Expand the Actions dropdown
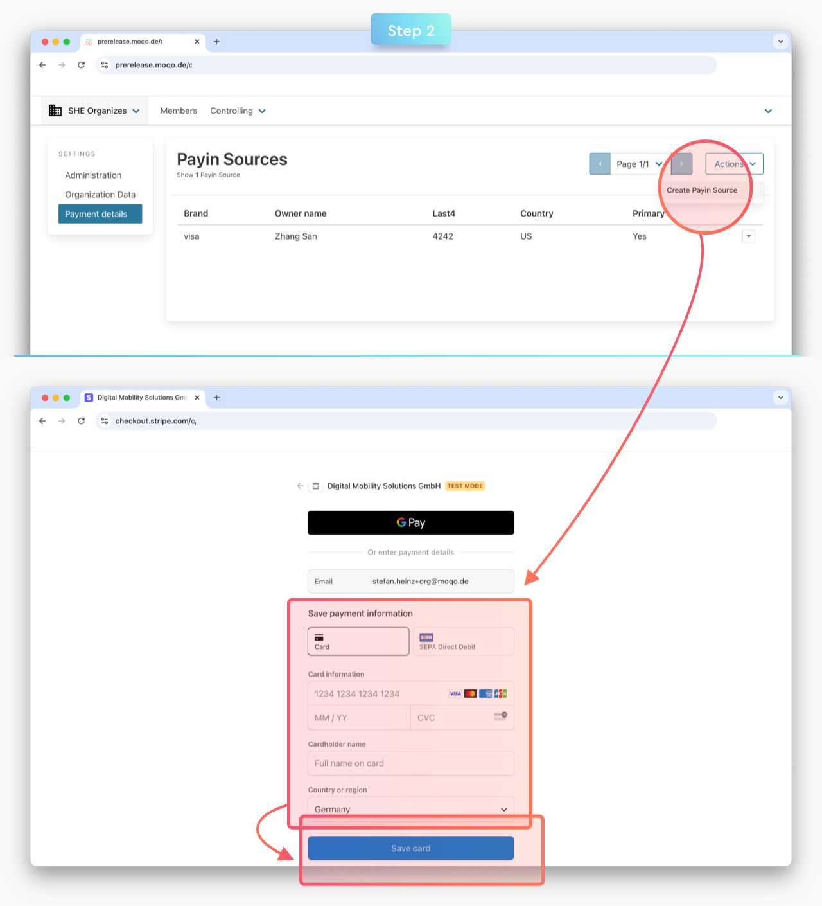This screenshot has height=906, width=822. pyautogui.click(x=734, y=164)
